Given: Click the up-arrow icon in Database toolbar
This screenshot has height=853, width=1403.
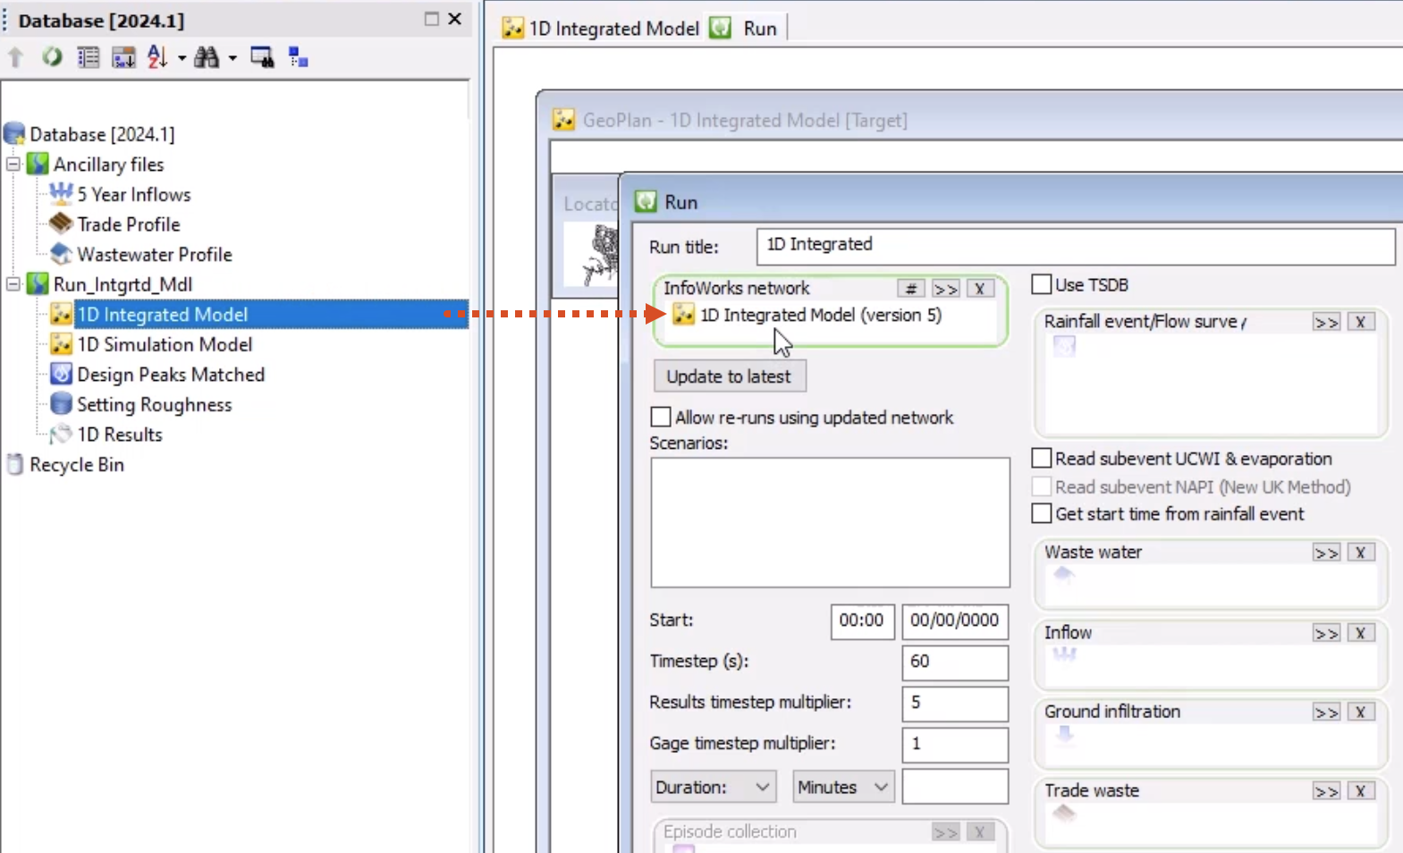Looking at the screenshot, I should (15, 57).
